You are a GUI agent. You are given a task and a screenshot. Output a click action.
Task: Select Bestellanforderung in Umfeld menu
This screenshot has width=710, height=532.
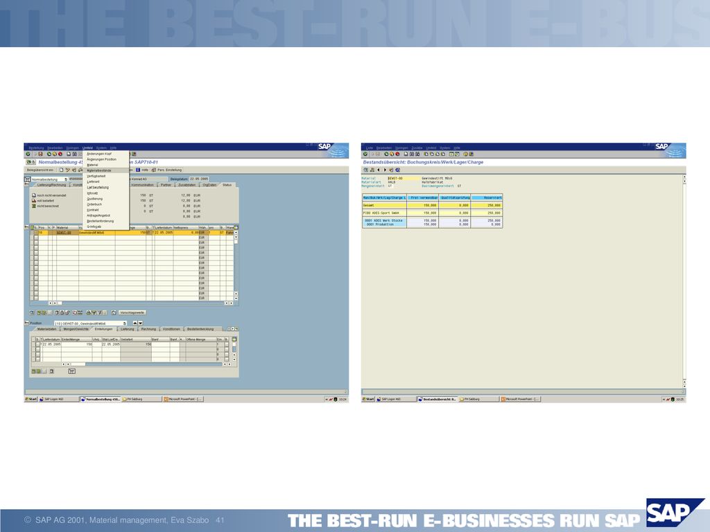(x=100, y=221)
